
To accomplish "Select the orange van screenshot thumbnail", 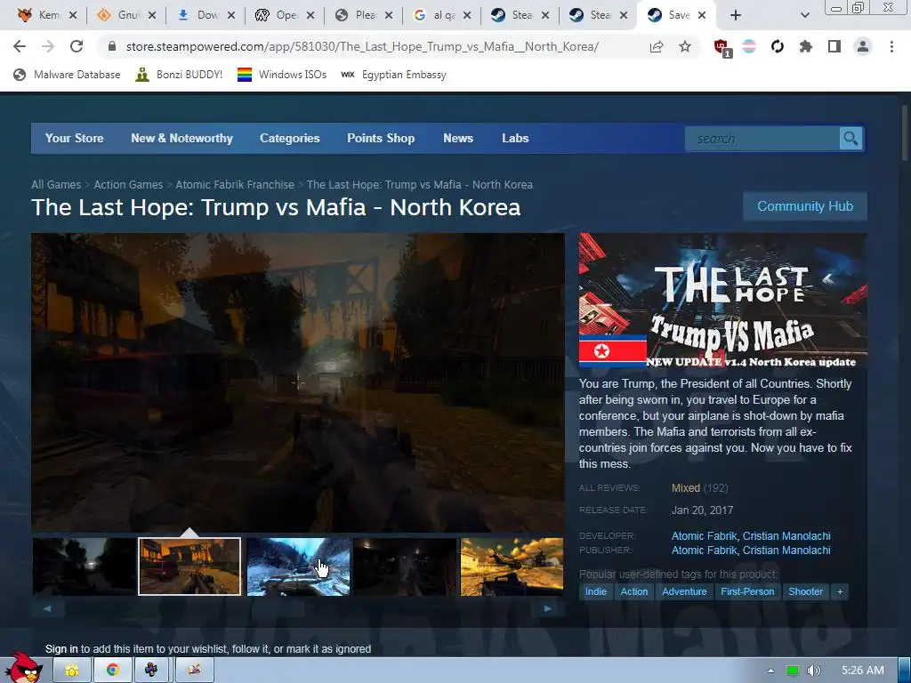I will coord(189,566).
